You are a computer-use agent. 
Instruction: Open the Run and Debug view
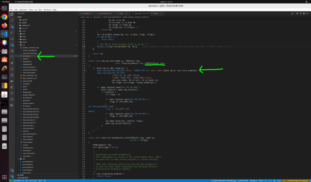[x=12, y=32]
